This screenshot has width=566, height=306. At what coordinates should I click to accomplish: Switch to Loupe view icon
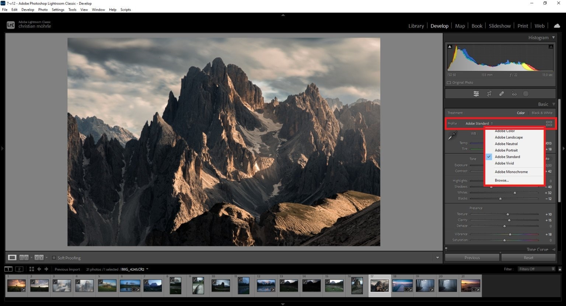(12, 257)
